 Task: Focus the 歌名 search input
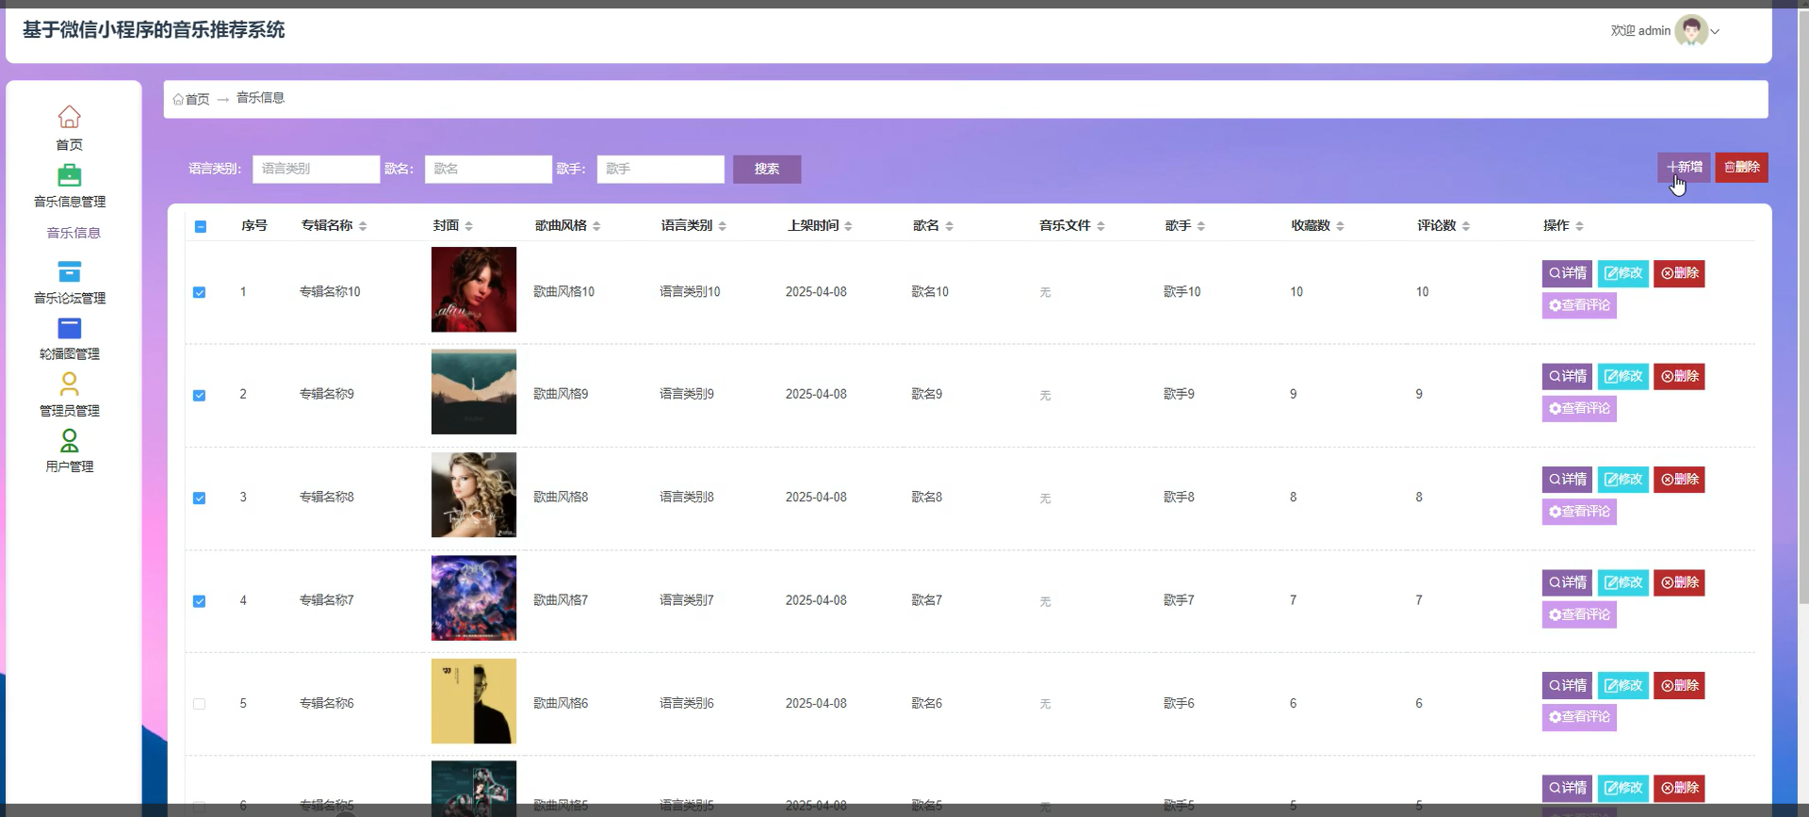(x=488, y=169)
